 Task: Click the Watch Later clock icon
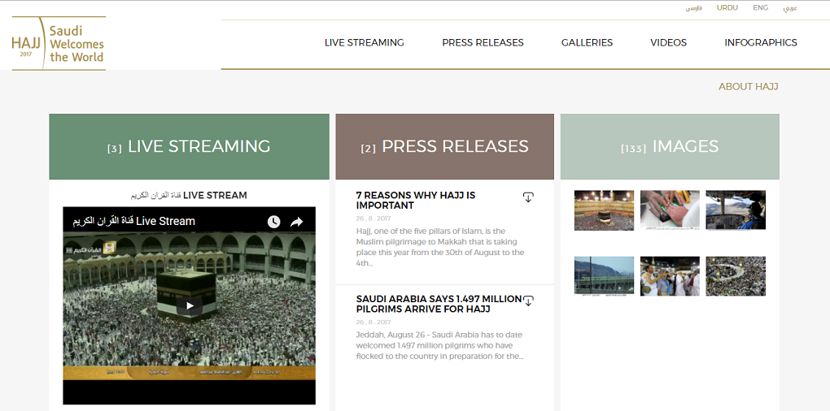273,222
